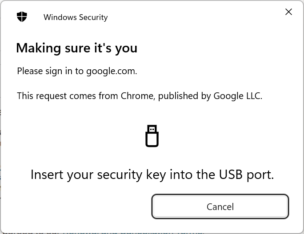The image size is (304, 234).
Task: Click the "Windows Security" title text
Action: (x=76, y=17)
